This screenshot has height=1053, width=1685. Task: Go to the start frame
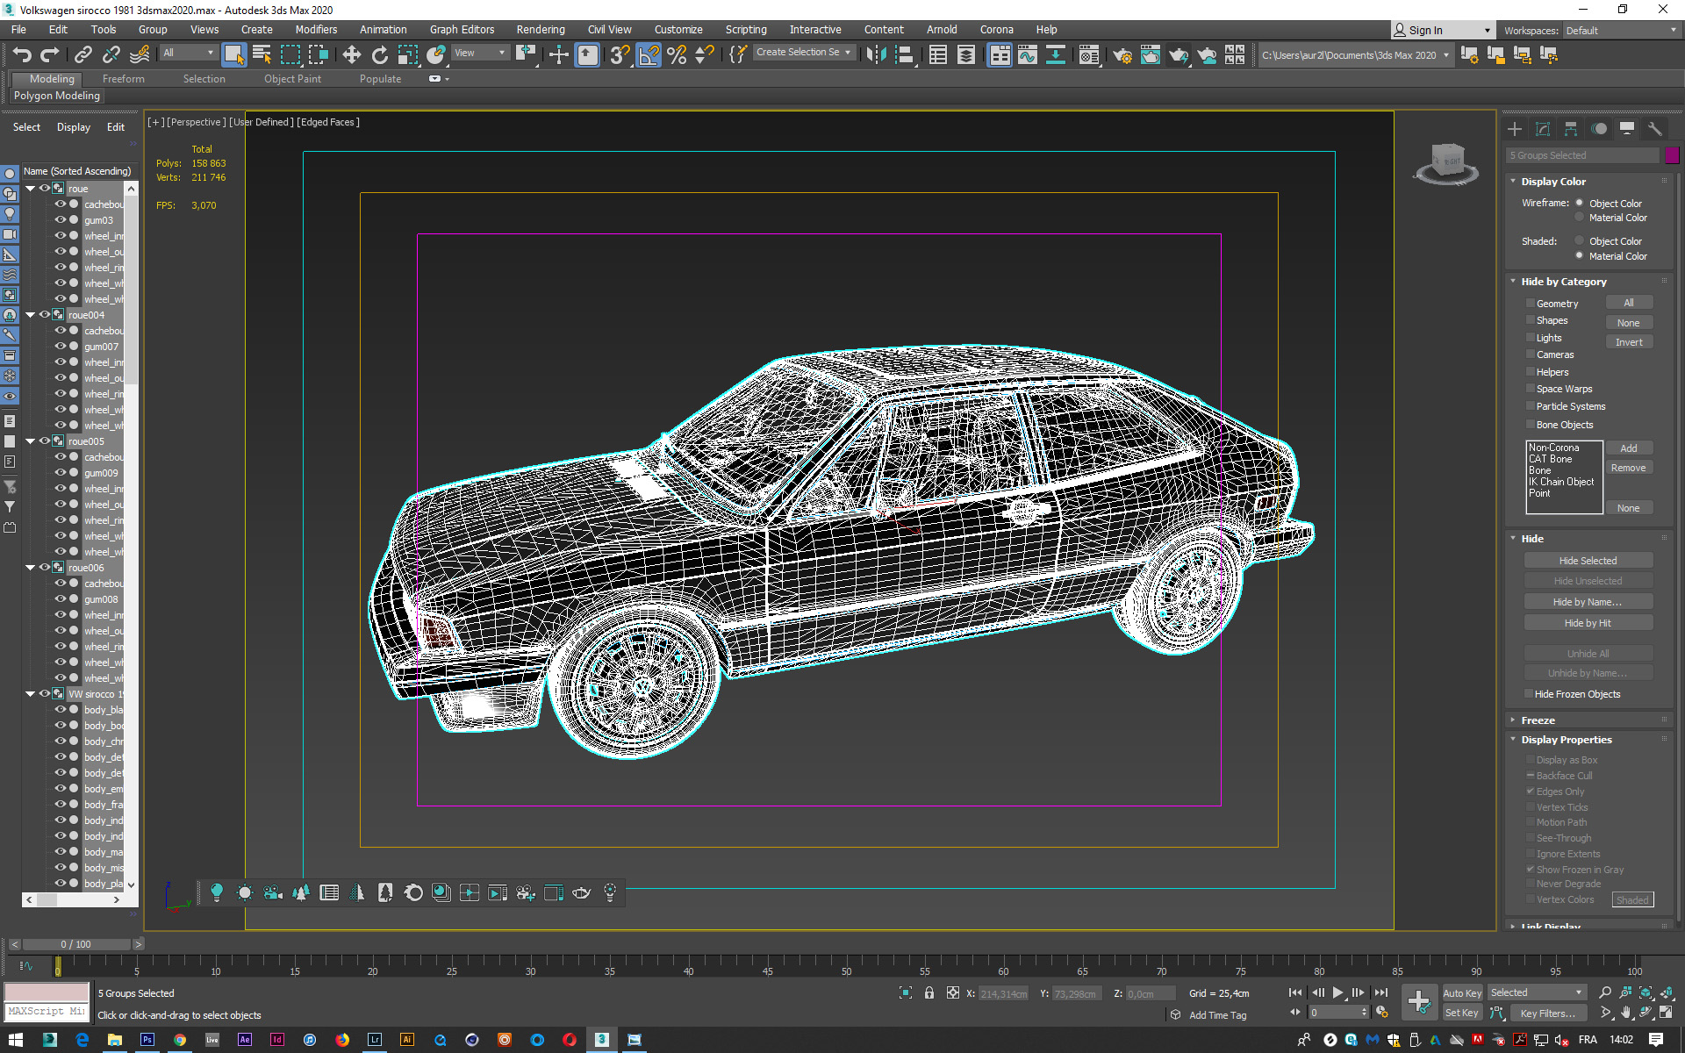pyautogui.click(x=1295, y=992)
